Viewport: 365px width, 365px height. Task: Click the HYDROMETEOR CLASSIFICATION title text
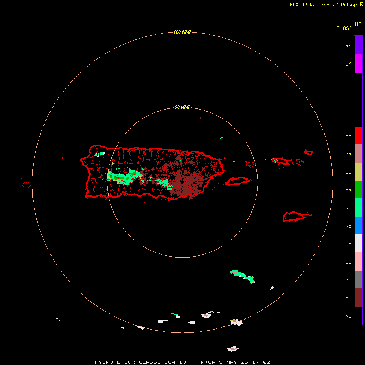[142, 362]
